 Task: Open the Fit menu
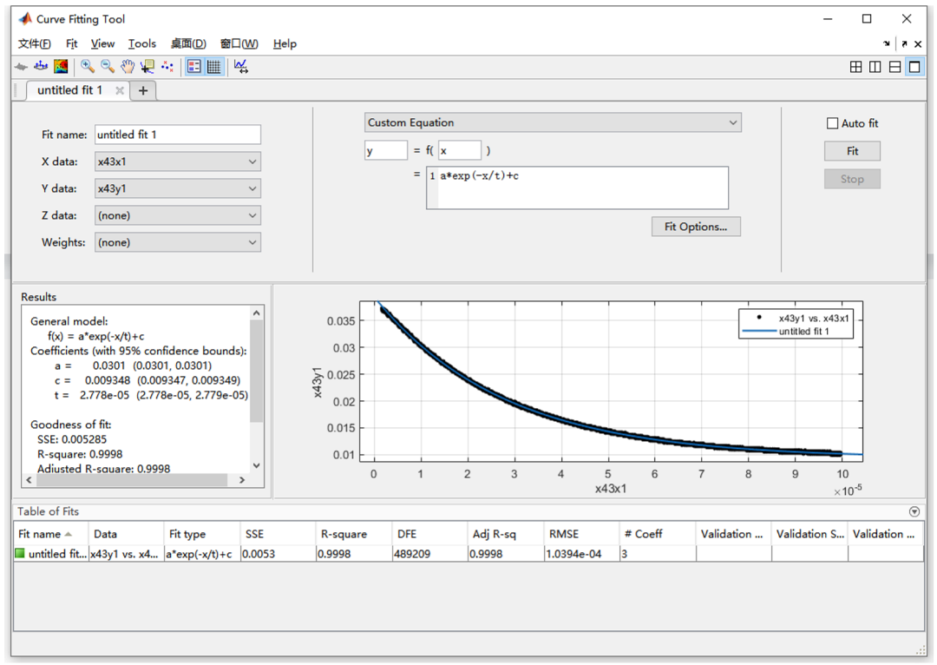tap(71, 43)
